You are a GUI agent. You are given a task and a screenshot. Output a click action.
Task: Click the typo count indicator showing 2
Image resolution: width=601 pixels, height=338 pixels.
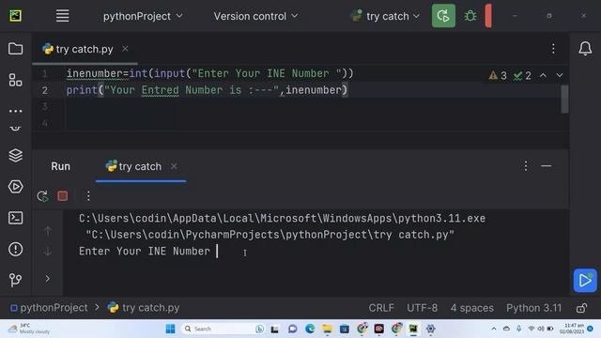tap(522, 75)
